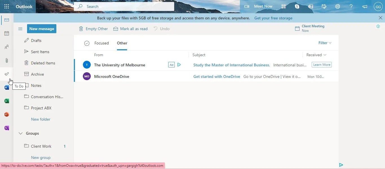This screenshot has width=385, height=169.
Task: Toggle the select-all circle checkbox
Action: pos(87,43)
